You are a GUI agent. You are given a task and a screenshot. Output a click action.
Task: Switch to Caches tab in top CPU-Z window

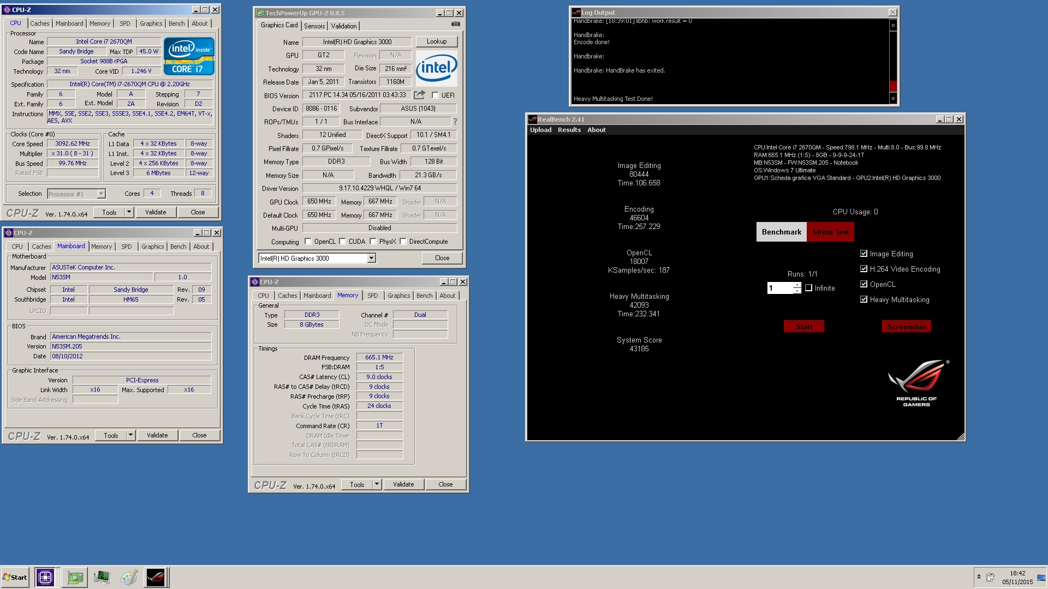(39, 23)
